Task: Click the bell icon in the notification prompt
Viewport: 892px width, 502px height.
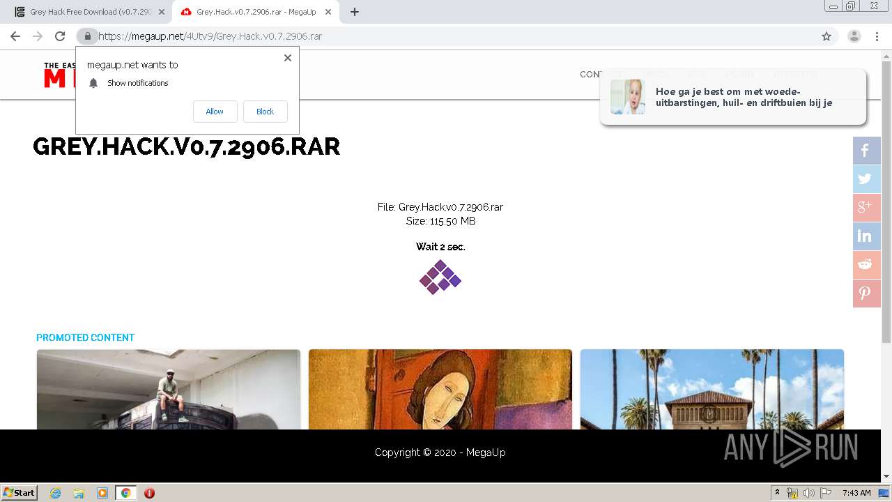Action: [93, 83]
